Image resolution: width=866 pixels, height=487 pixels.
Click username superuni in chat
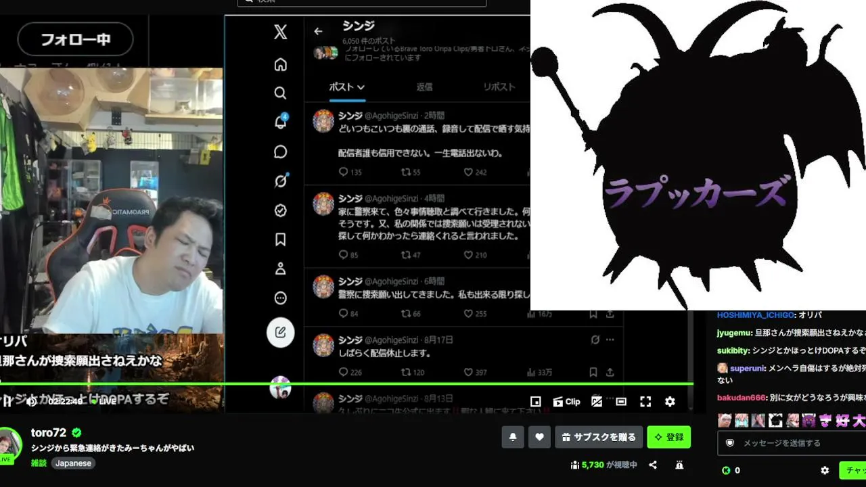[x=748, y=368]
